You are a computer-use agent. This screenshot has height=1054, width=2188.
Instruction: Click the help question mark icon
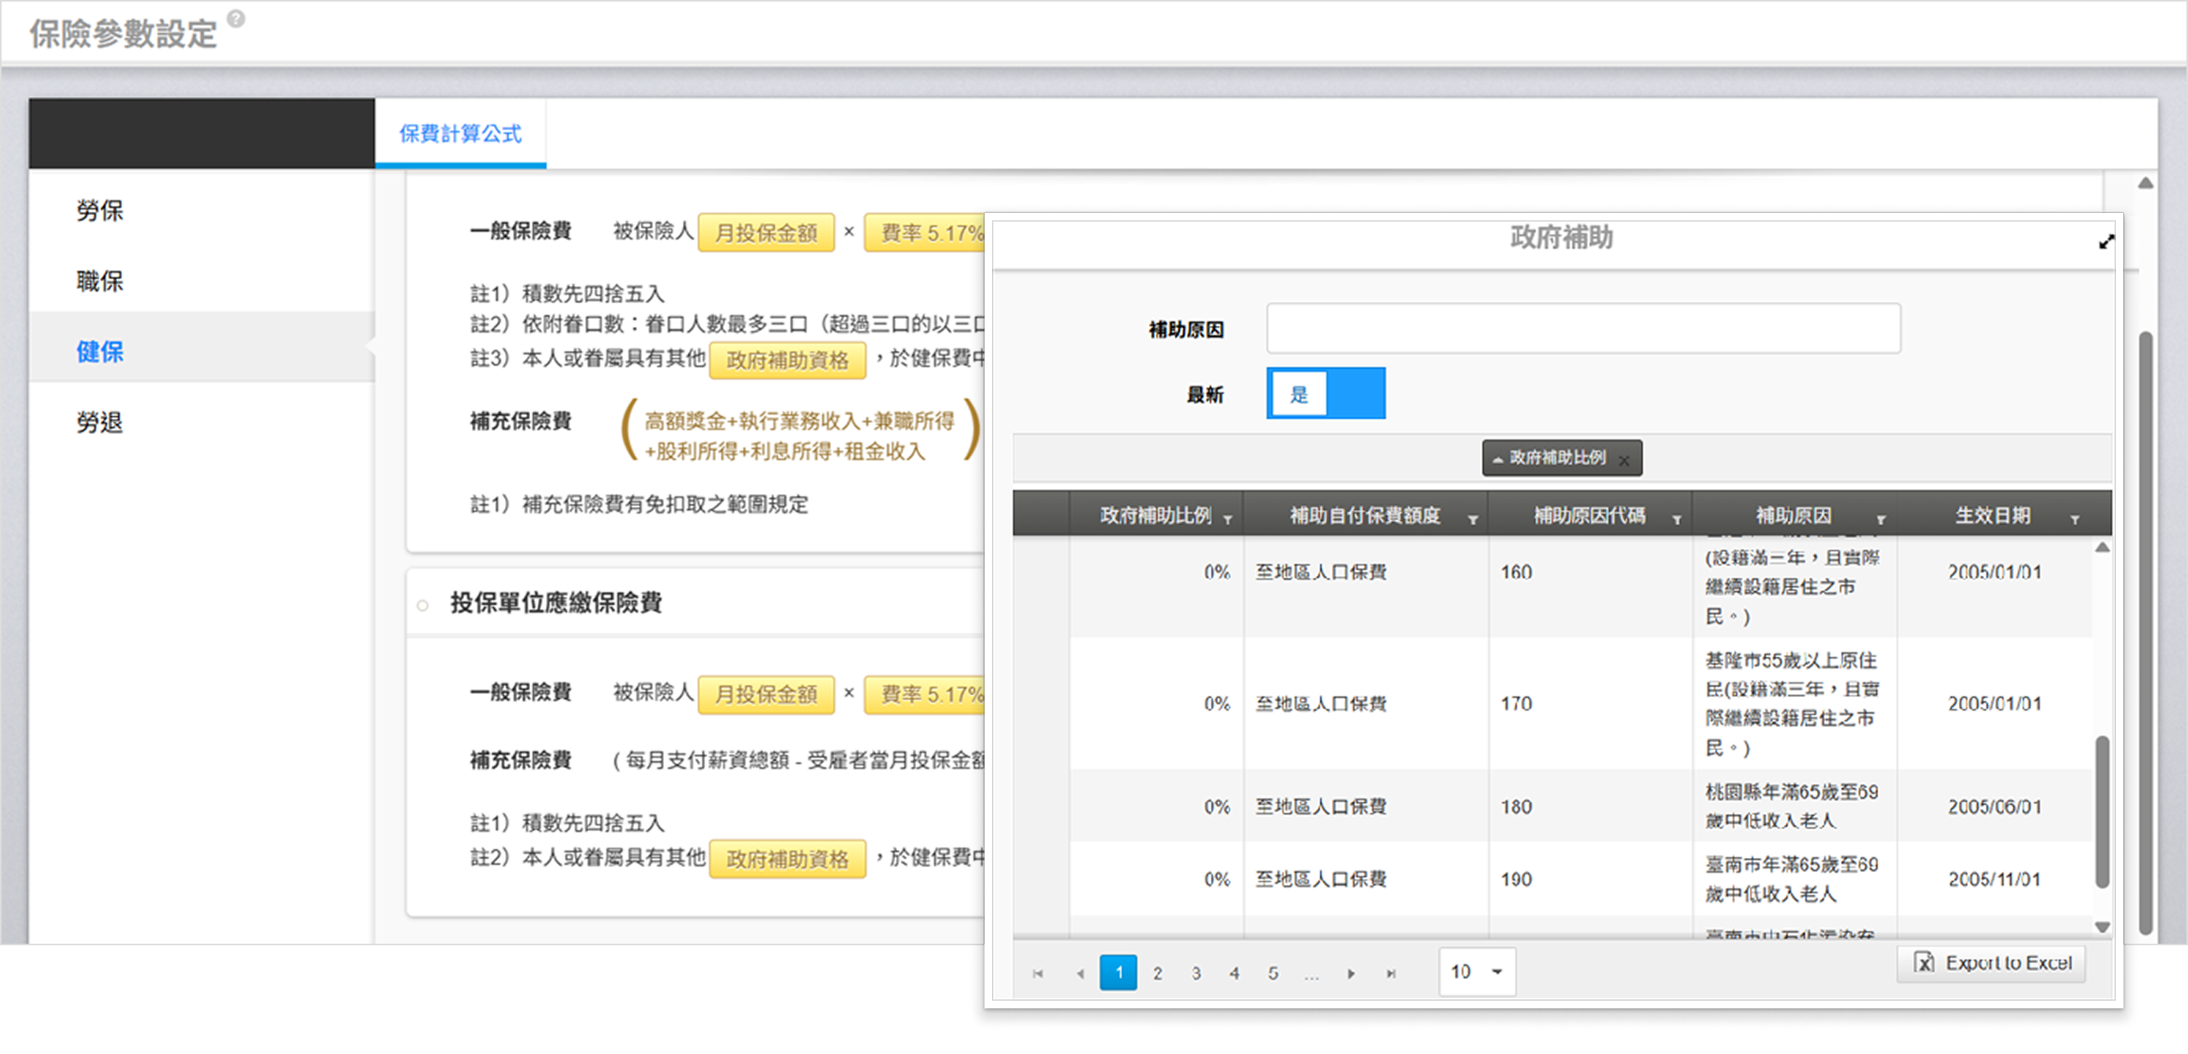tap(236, 19)
